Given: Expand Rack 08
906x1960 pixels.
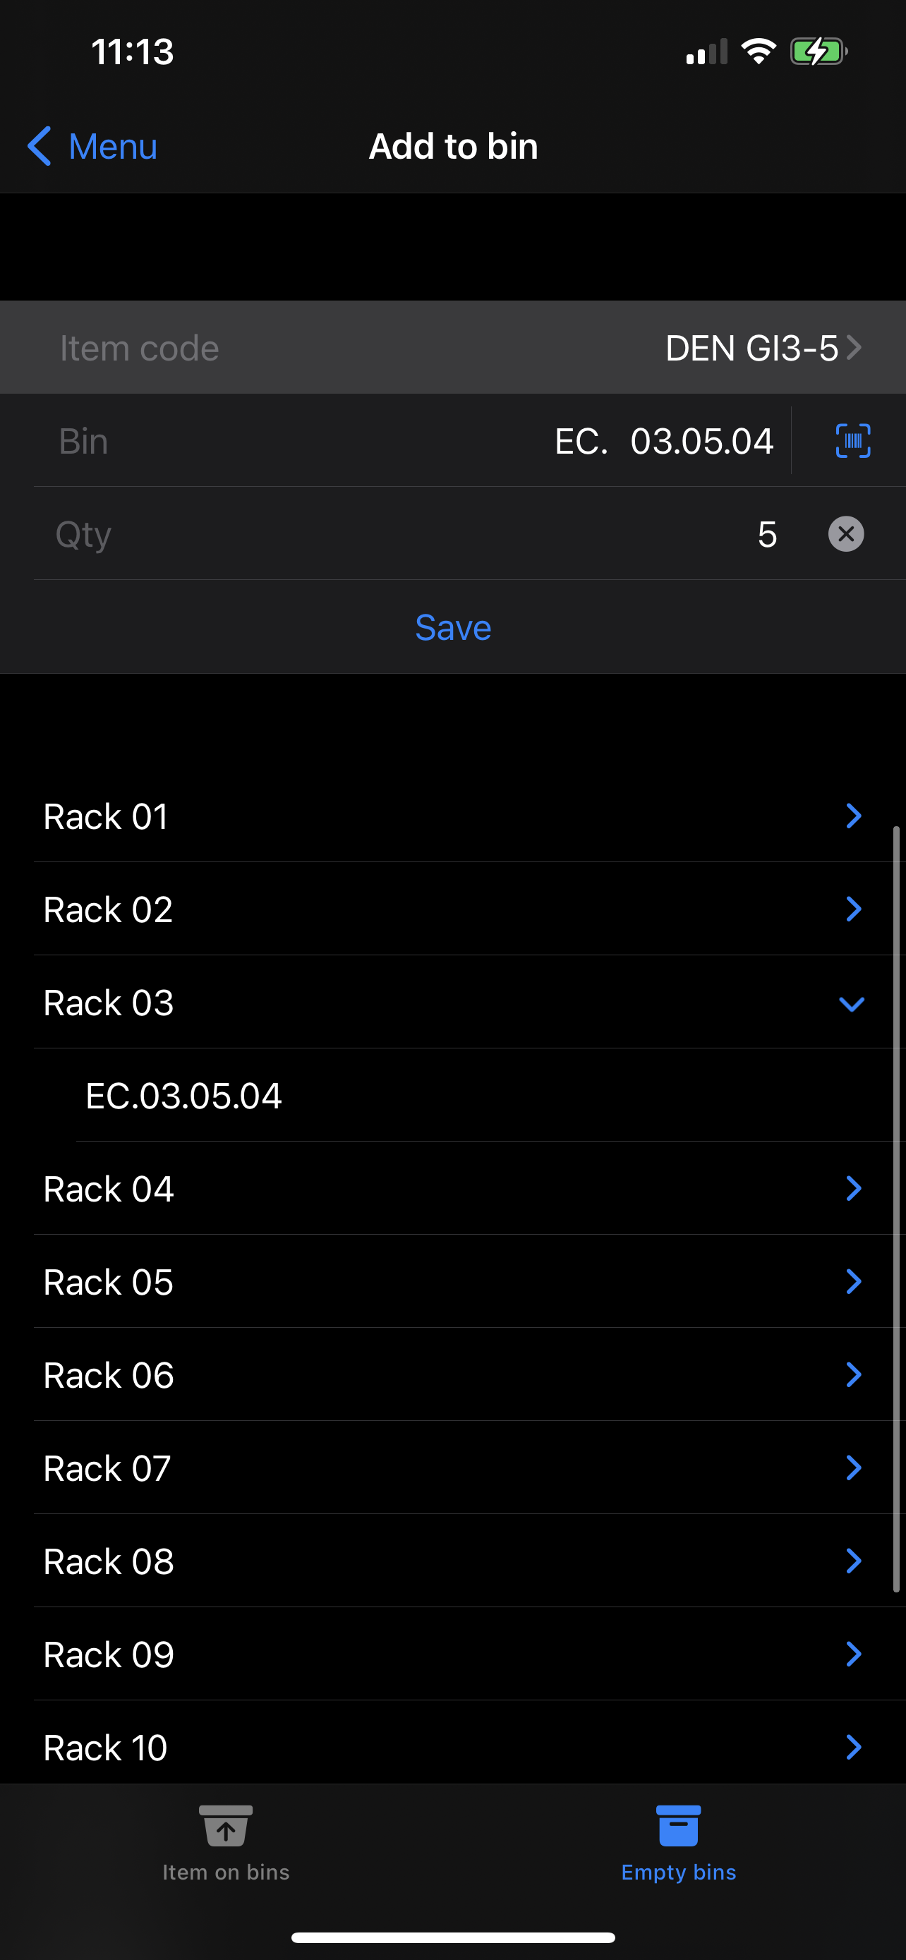Looking at the screenshot, I should [x=853, y=1561].
